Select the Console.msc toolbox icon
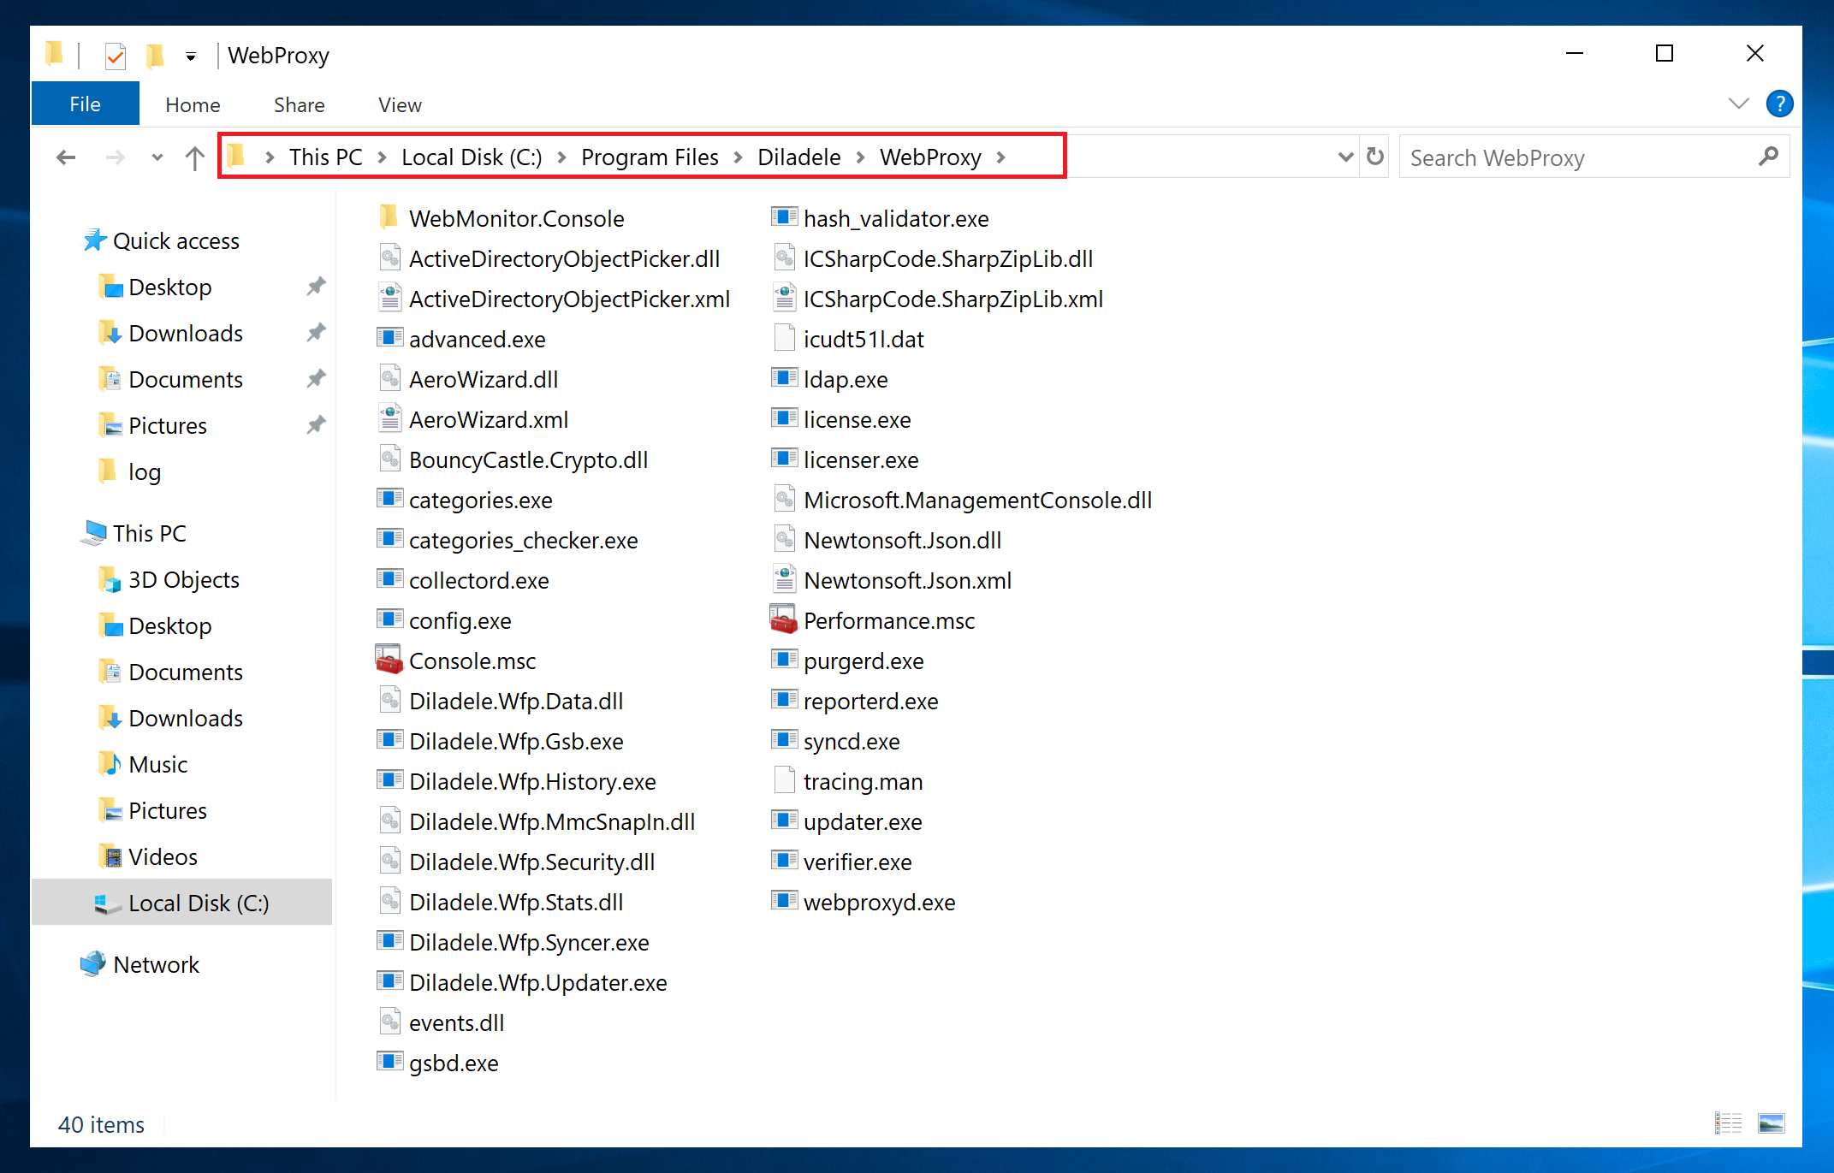The image size is (1834, 1173). (x=389, y=660)
